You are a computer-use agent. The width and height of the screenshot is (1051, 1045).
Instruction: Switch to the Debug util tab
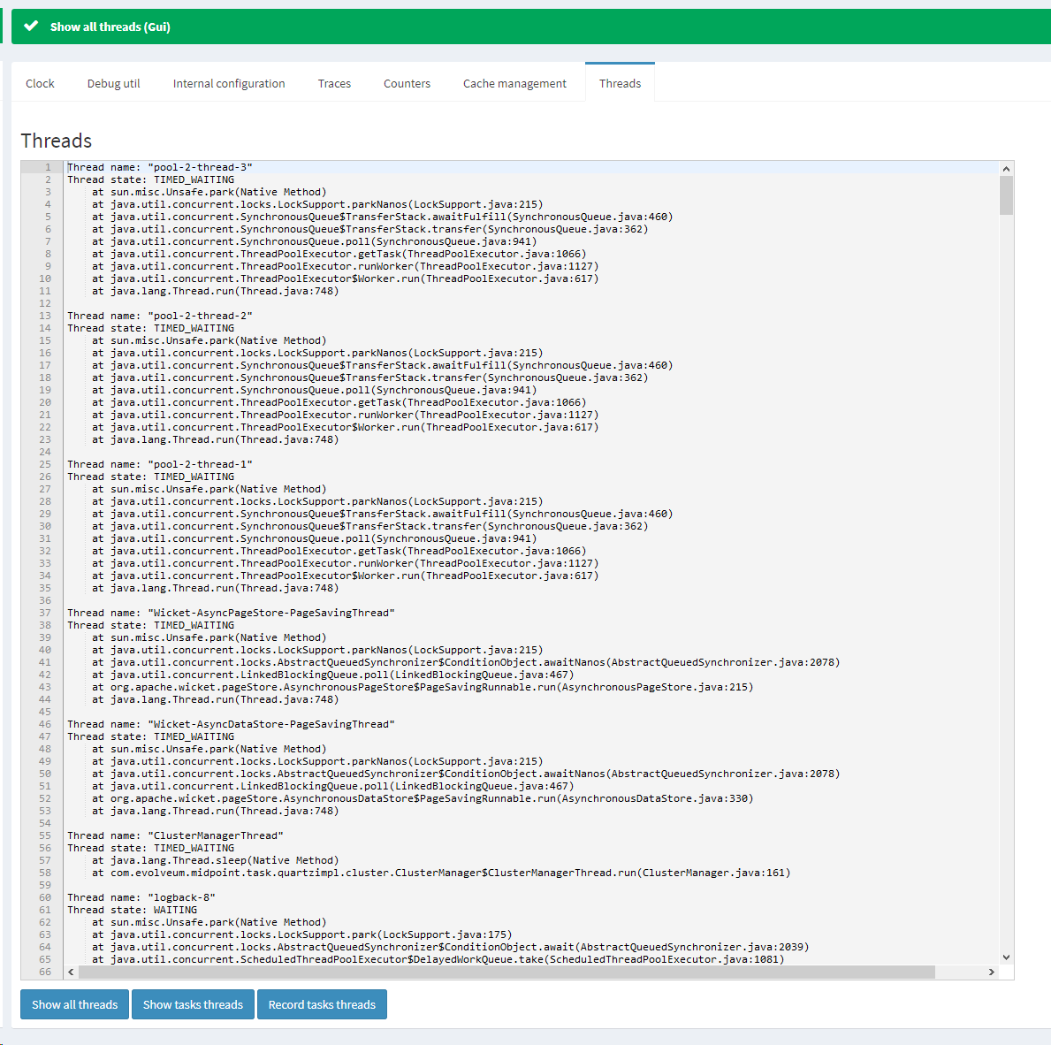click(113, 84)
